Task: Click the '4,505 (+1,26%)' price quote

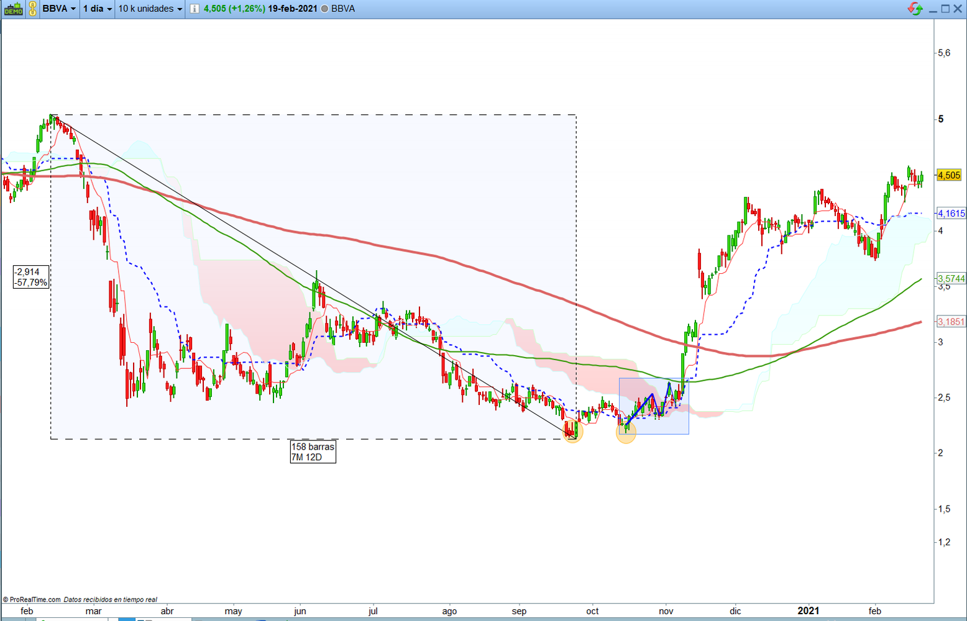Action: point(234,9)
